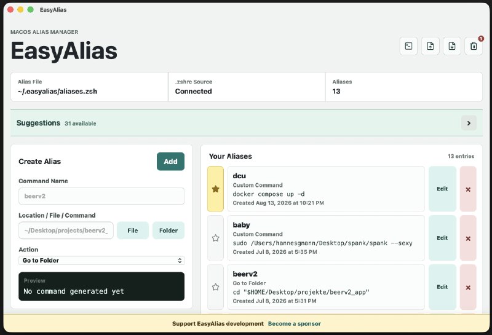The image size is (492, 335).
Task: Click 'Created Jul 8, 2026 at 5:31 PM'
Action: click(274, 301)
